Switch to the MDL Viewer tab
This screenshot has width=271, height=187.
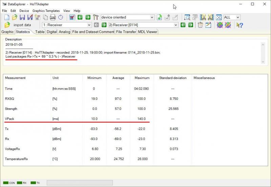(147, 32)
